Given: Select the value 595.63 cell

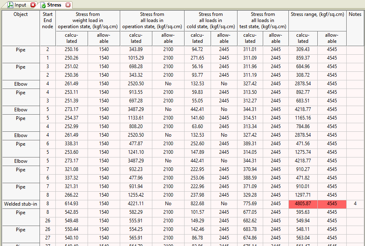Looking at the screenshot, I should pyautogui.click(x=303, y=212).
